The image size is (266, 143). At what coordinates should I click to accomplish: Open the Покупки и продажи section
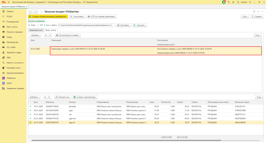15,32
